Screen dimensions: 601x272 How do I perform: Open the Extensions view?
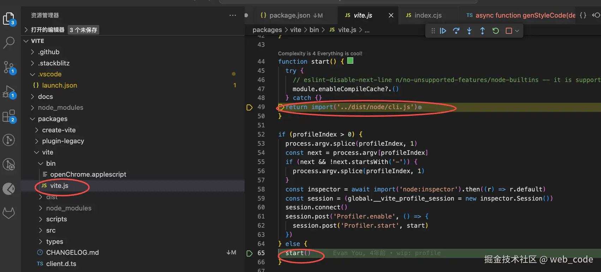(x=8, y=116)
